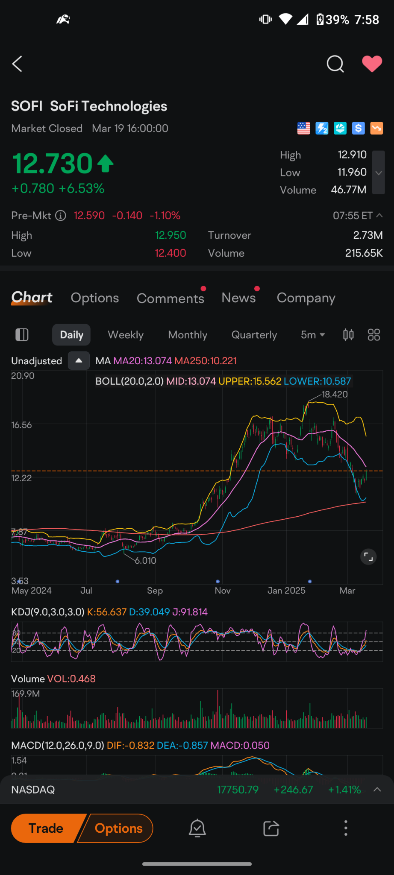Tap the UPPER:15.562 Bollinger value
This screenshot has width=394, height=875.
pyautogui.click(x=250, y=381)
